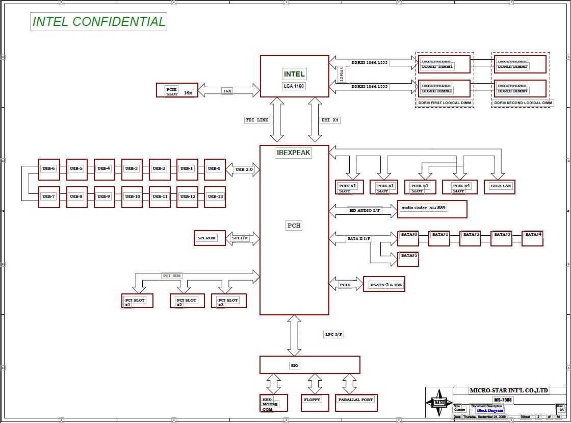The height and width of the screenshot is (423, 571).
Task: Click the USB-8 block
Action: point(77,197)
